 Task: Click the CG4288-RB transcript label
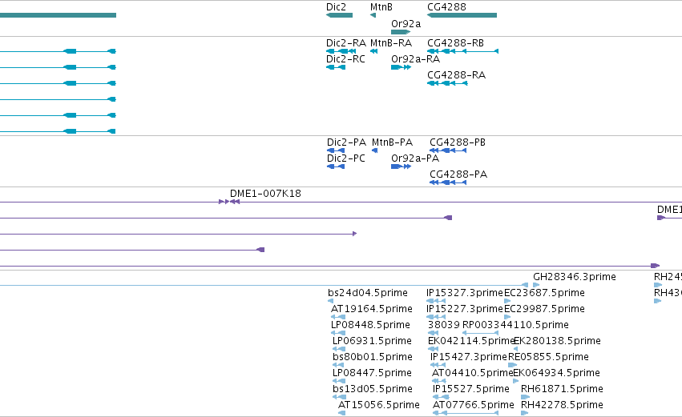455,43
